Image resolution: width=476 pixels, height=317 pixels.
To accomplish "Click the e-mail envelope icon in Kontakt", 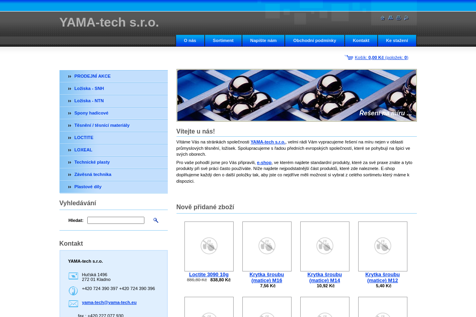I will pos(73,304).
